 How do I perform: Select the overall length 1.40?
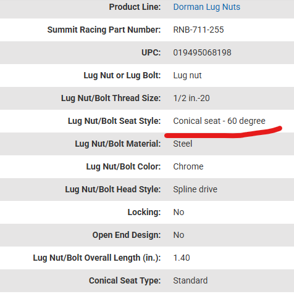(182, 258)
